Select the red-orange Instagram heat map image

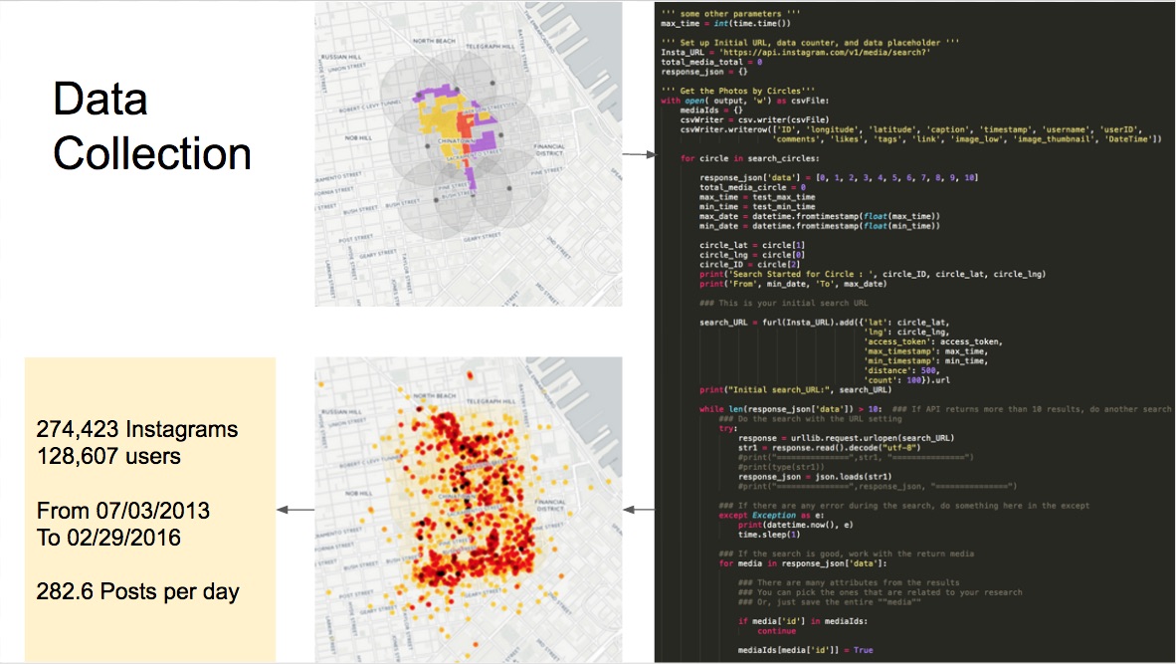[468, 510]
